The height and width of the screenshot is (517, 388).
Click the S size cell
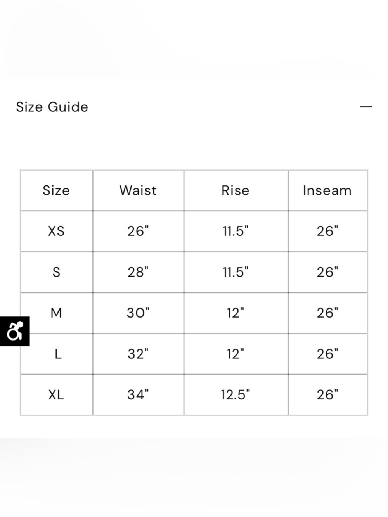tap(56, 272)
